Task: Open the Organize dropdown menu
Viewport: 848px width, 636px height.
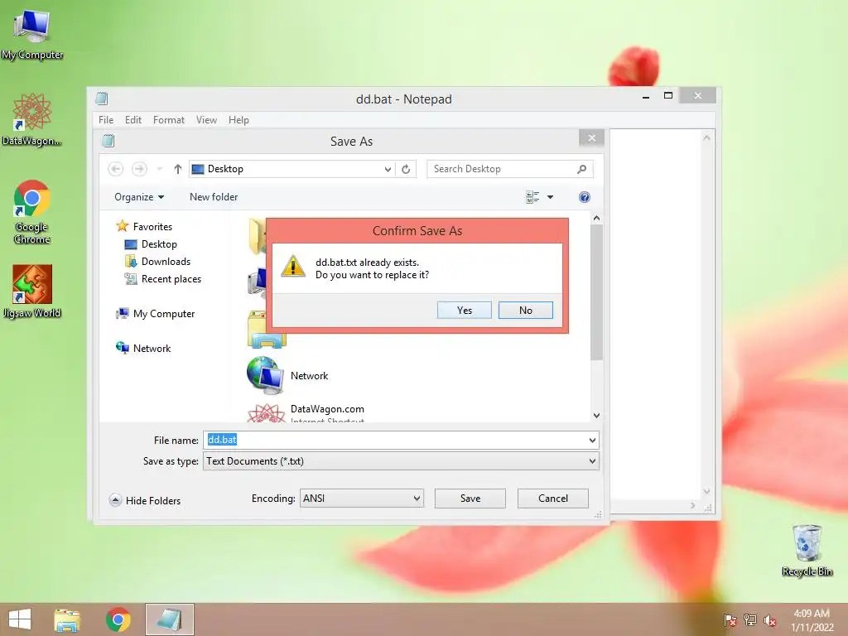Action: click(x=139, y=197)
